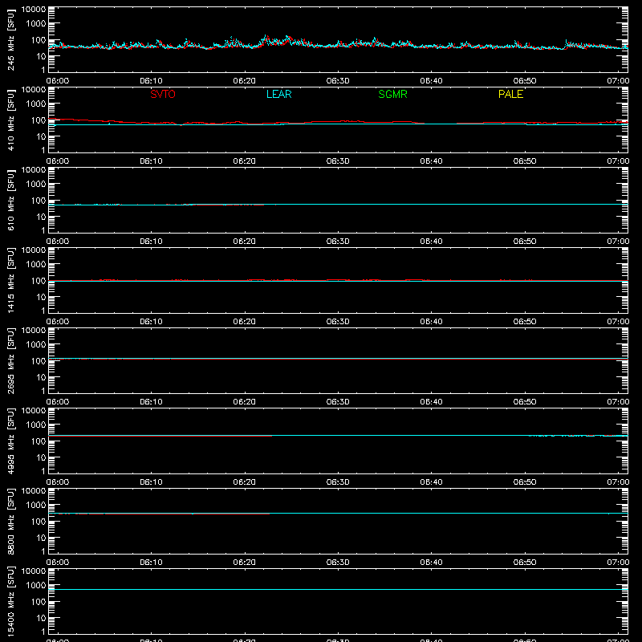The width and height of the screenshot is (642, 642).
Task: Click 06:40 time label below 610 MHz plot
Action: click(431, 242)
